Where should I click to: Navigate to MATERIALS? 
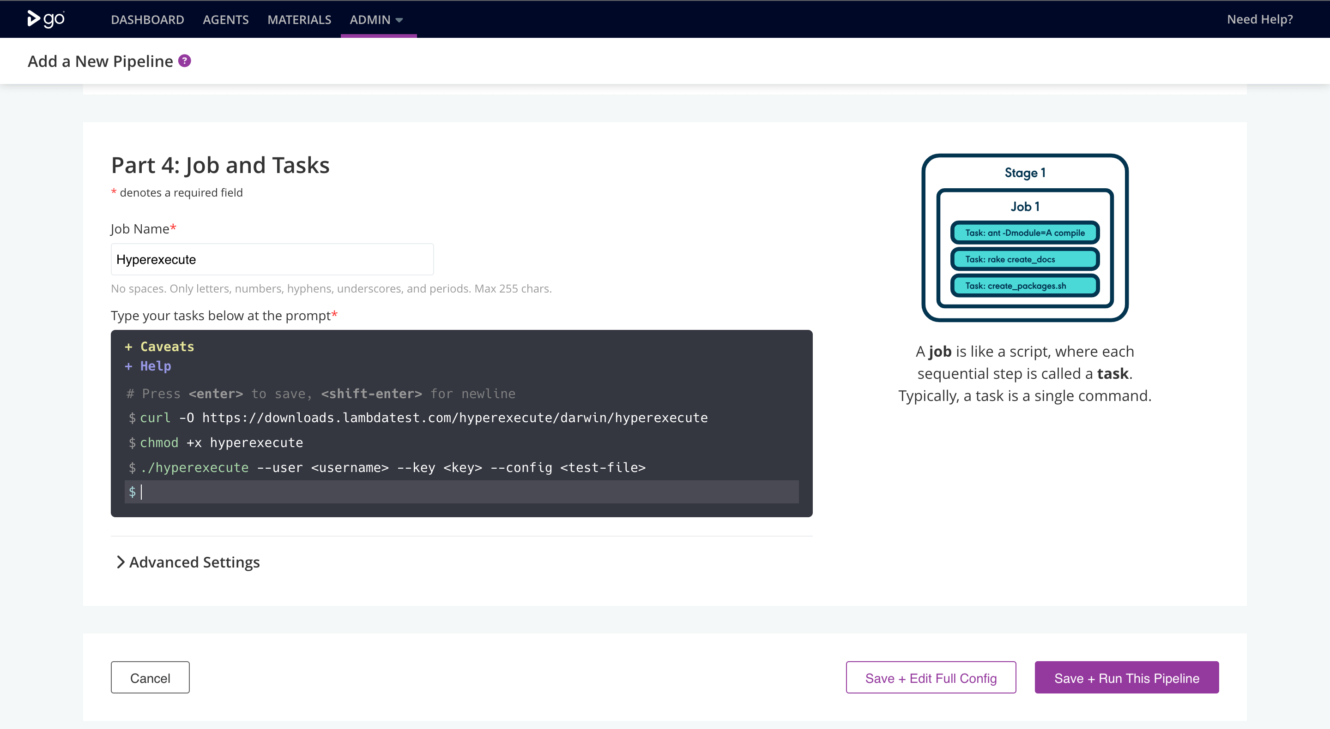pyautogui.click(x=299, y=19)
